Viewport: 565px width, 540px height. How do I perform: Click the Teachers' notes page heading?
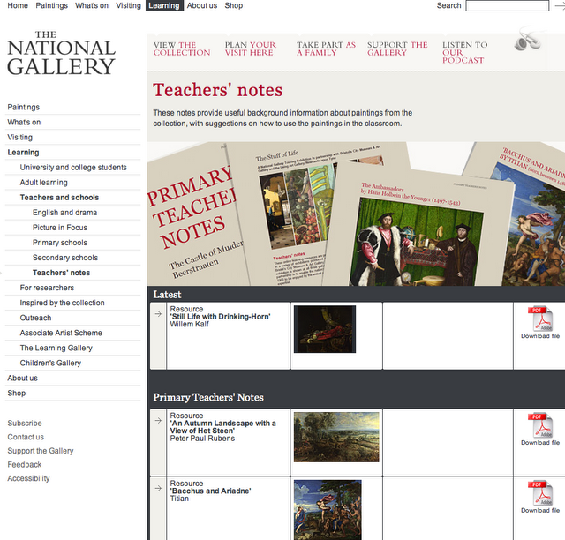click(x=218, y=90)
